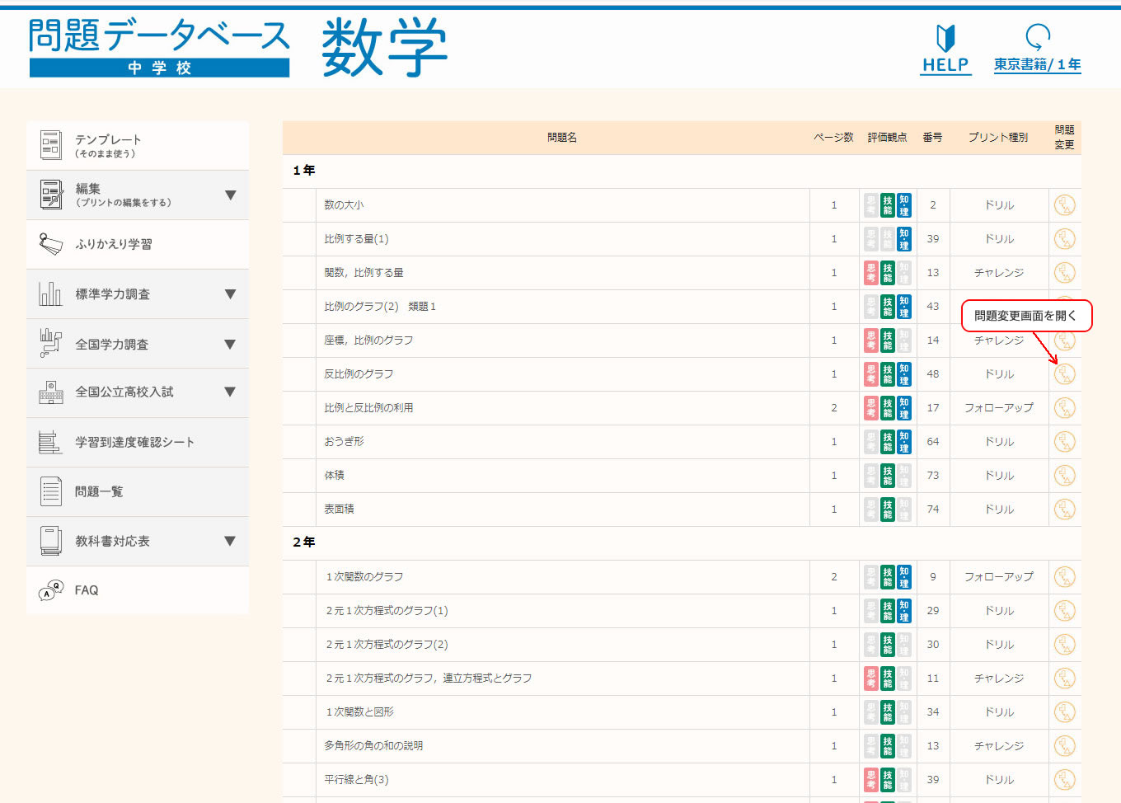Screen dimensions: 1121x803
Task: Click the 評価観点 column header
Action: (887, 138)
